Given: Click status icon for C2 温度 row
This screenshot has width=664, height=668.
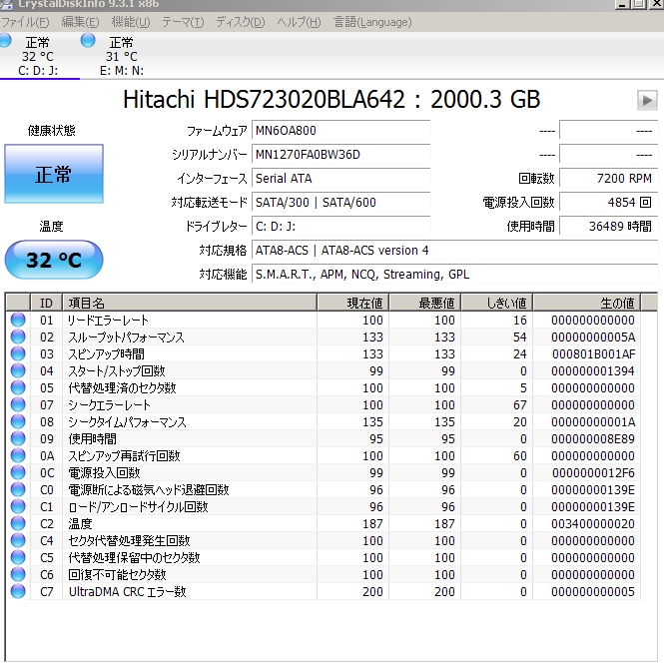Looking at the screenshot, I should tap(18, 523).
